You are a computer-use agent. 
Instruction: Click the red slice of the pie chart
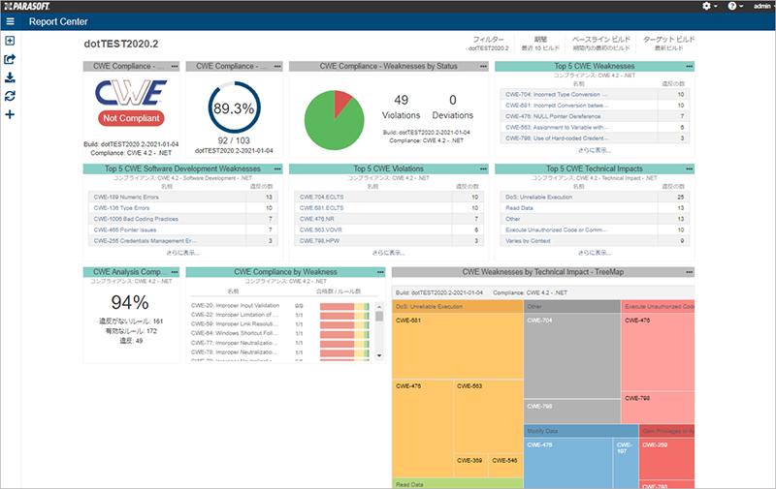tap(340, 101)
